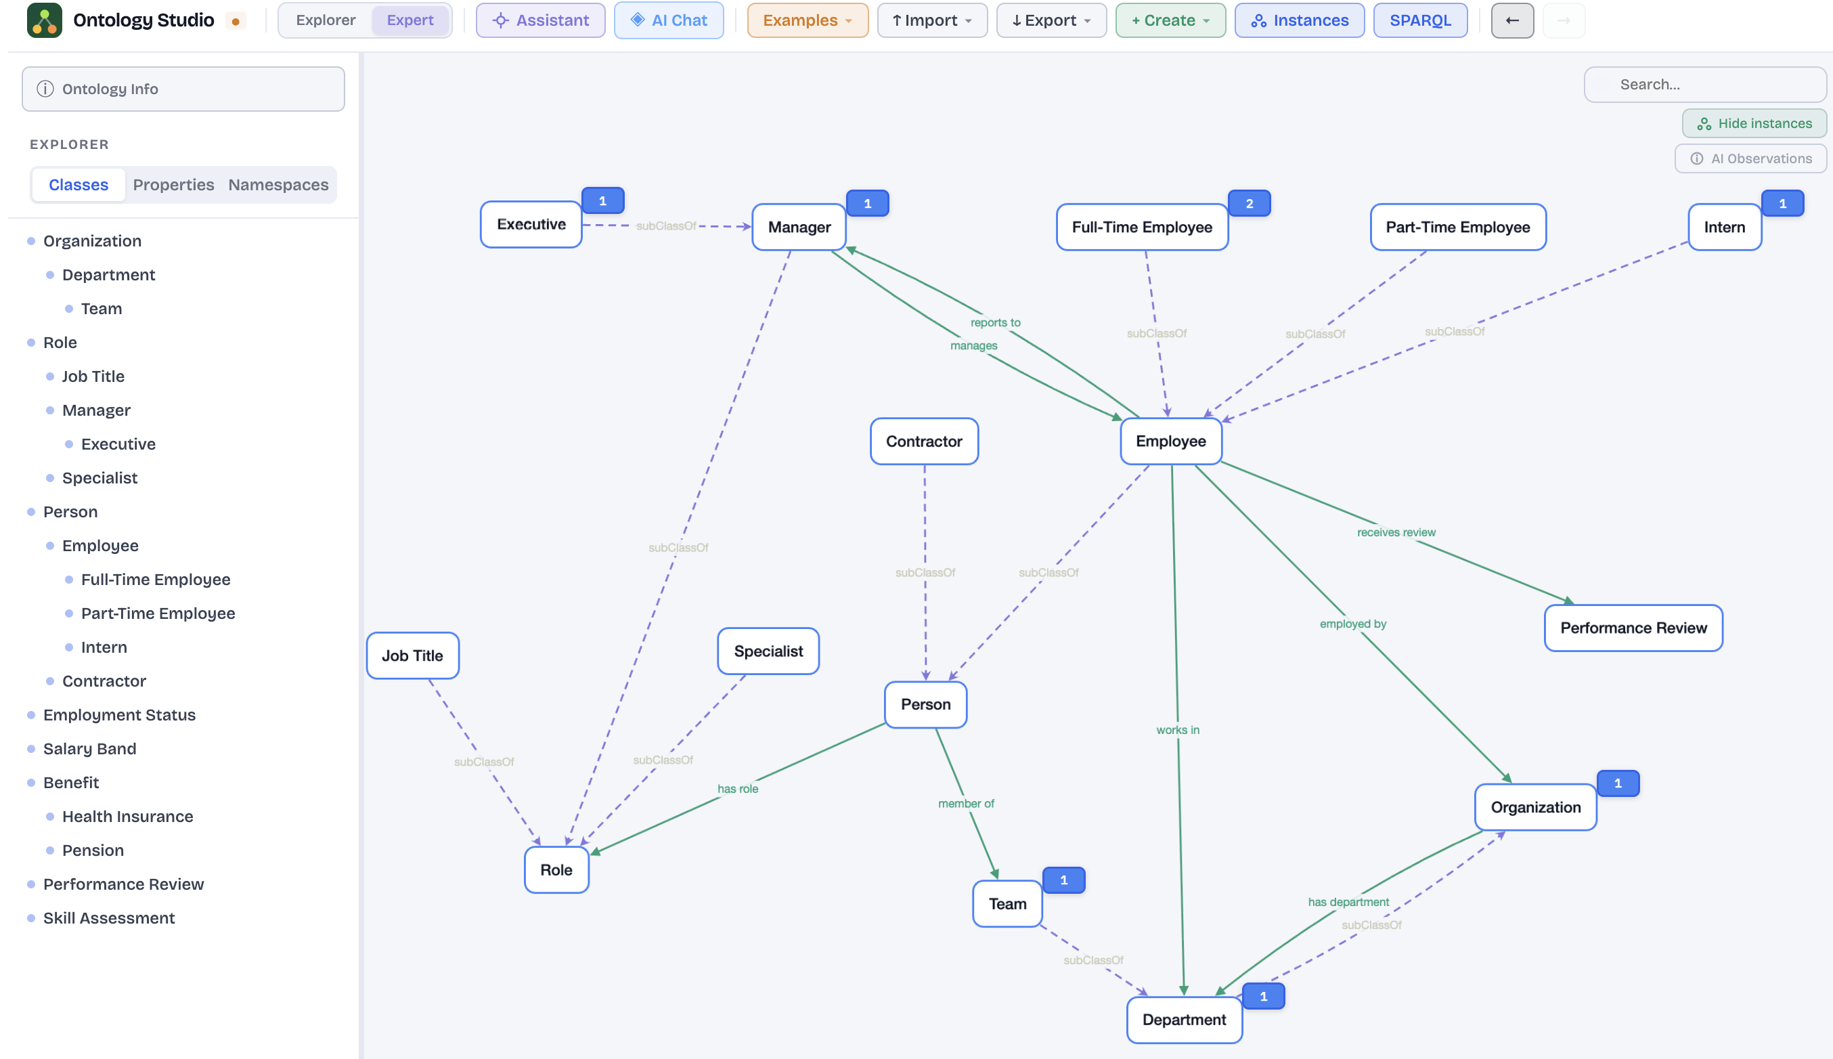This screenshot has width=1833, height=1059.
Task: Select the Classes tab
Action: point(79,185)
